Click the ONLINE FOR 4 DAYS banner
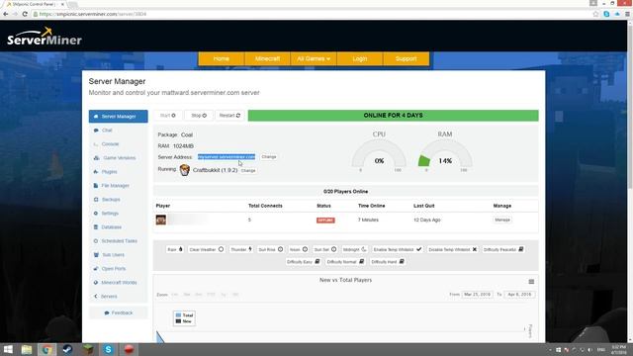633x356 pixels. [394, 116]
